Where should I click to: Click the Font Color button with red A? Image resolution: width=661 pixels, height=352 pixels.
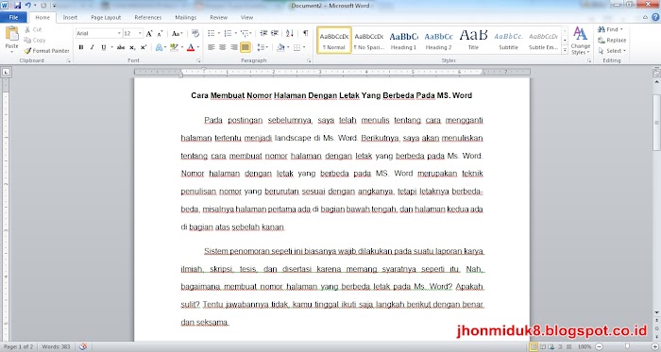click(191, 47)
